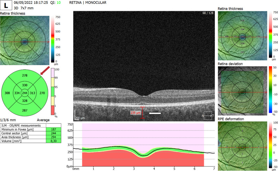Open the left Retina thickness map
This screenshot has width=278, height=171.
click(25, 40)
